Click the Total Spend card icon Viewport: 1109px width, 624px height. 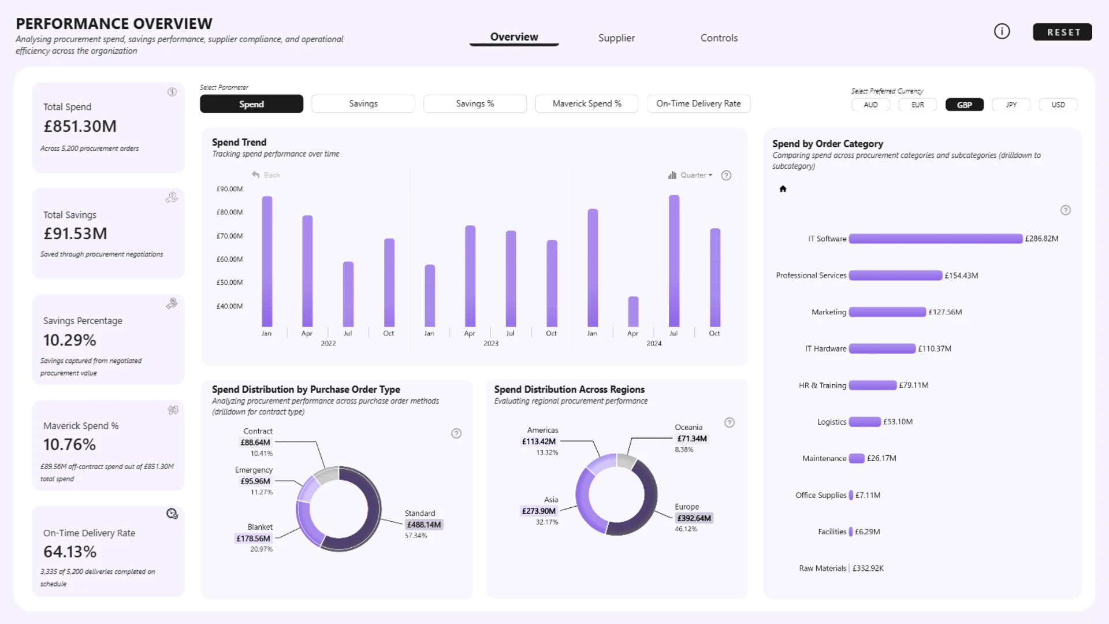(x=172, y=92)
